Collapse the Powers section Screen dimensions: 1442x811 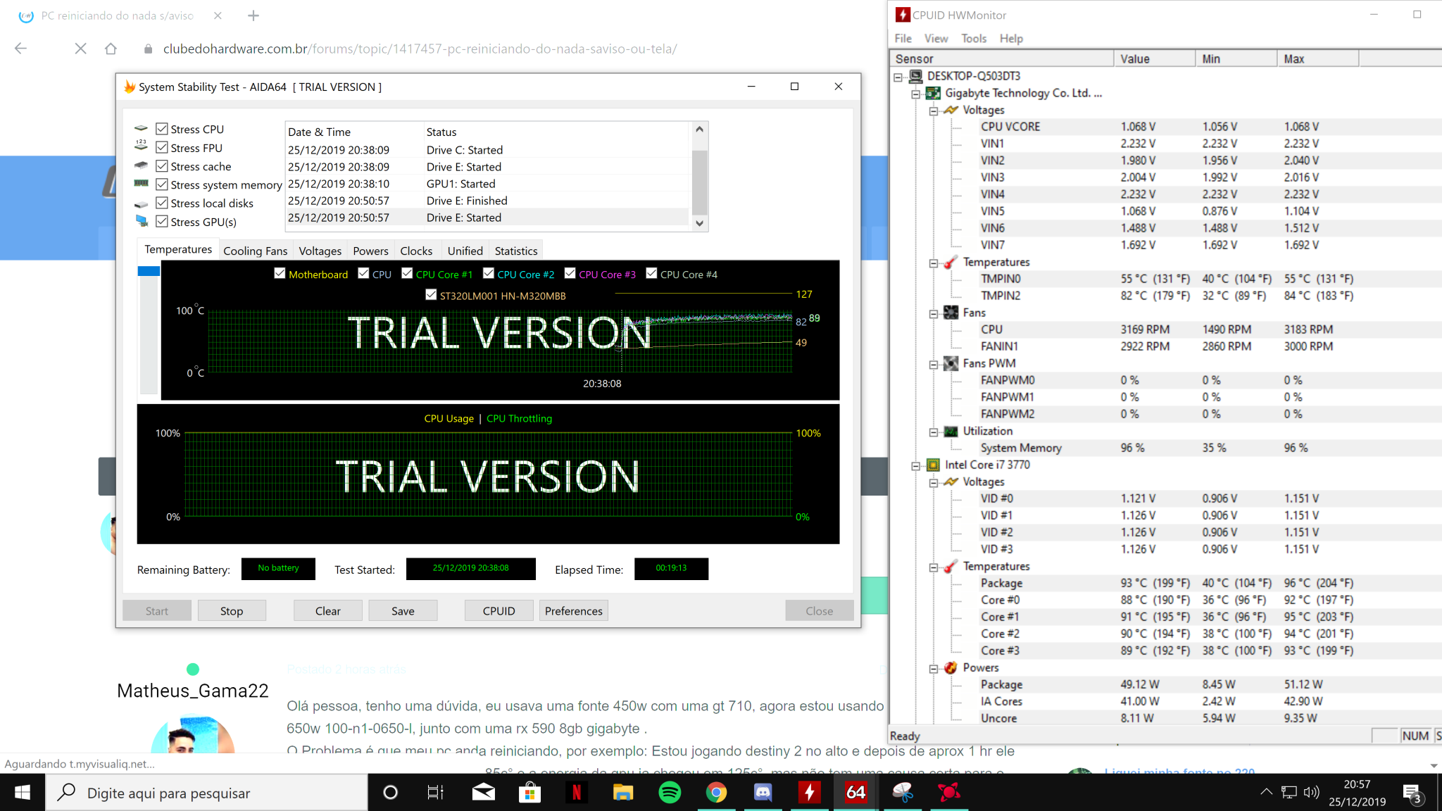[934, 668]
